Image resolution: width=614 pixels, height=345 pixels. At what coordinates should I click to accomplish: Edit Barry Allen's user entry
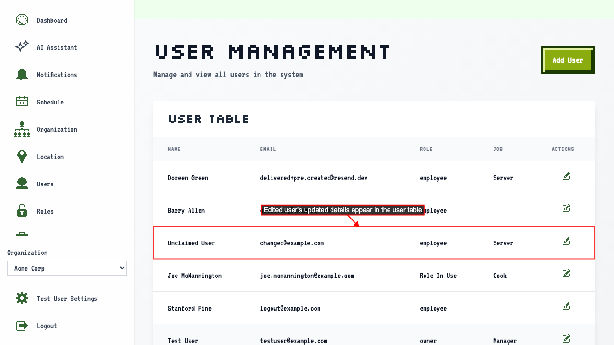(x=567, y=208)
